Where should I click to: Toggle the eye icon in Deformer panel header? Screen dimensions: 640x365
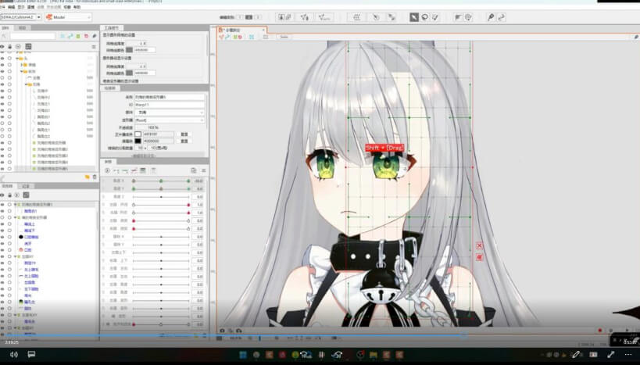point(2,195)
